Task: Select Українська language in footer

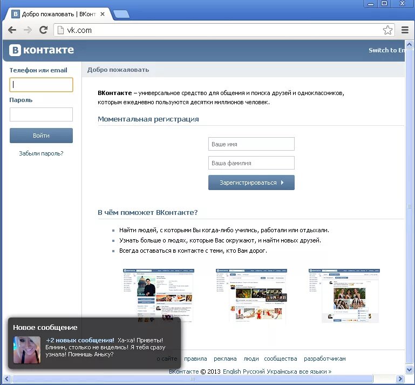Action: (x=282, y=372)
